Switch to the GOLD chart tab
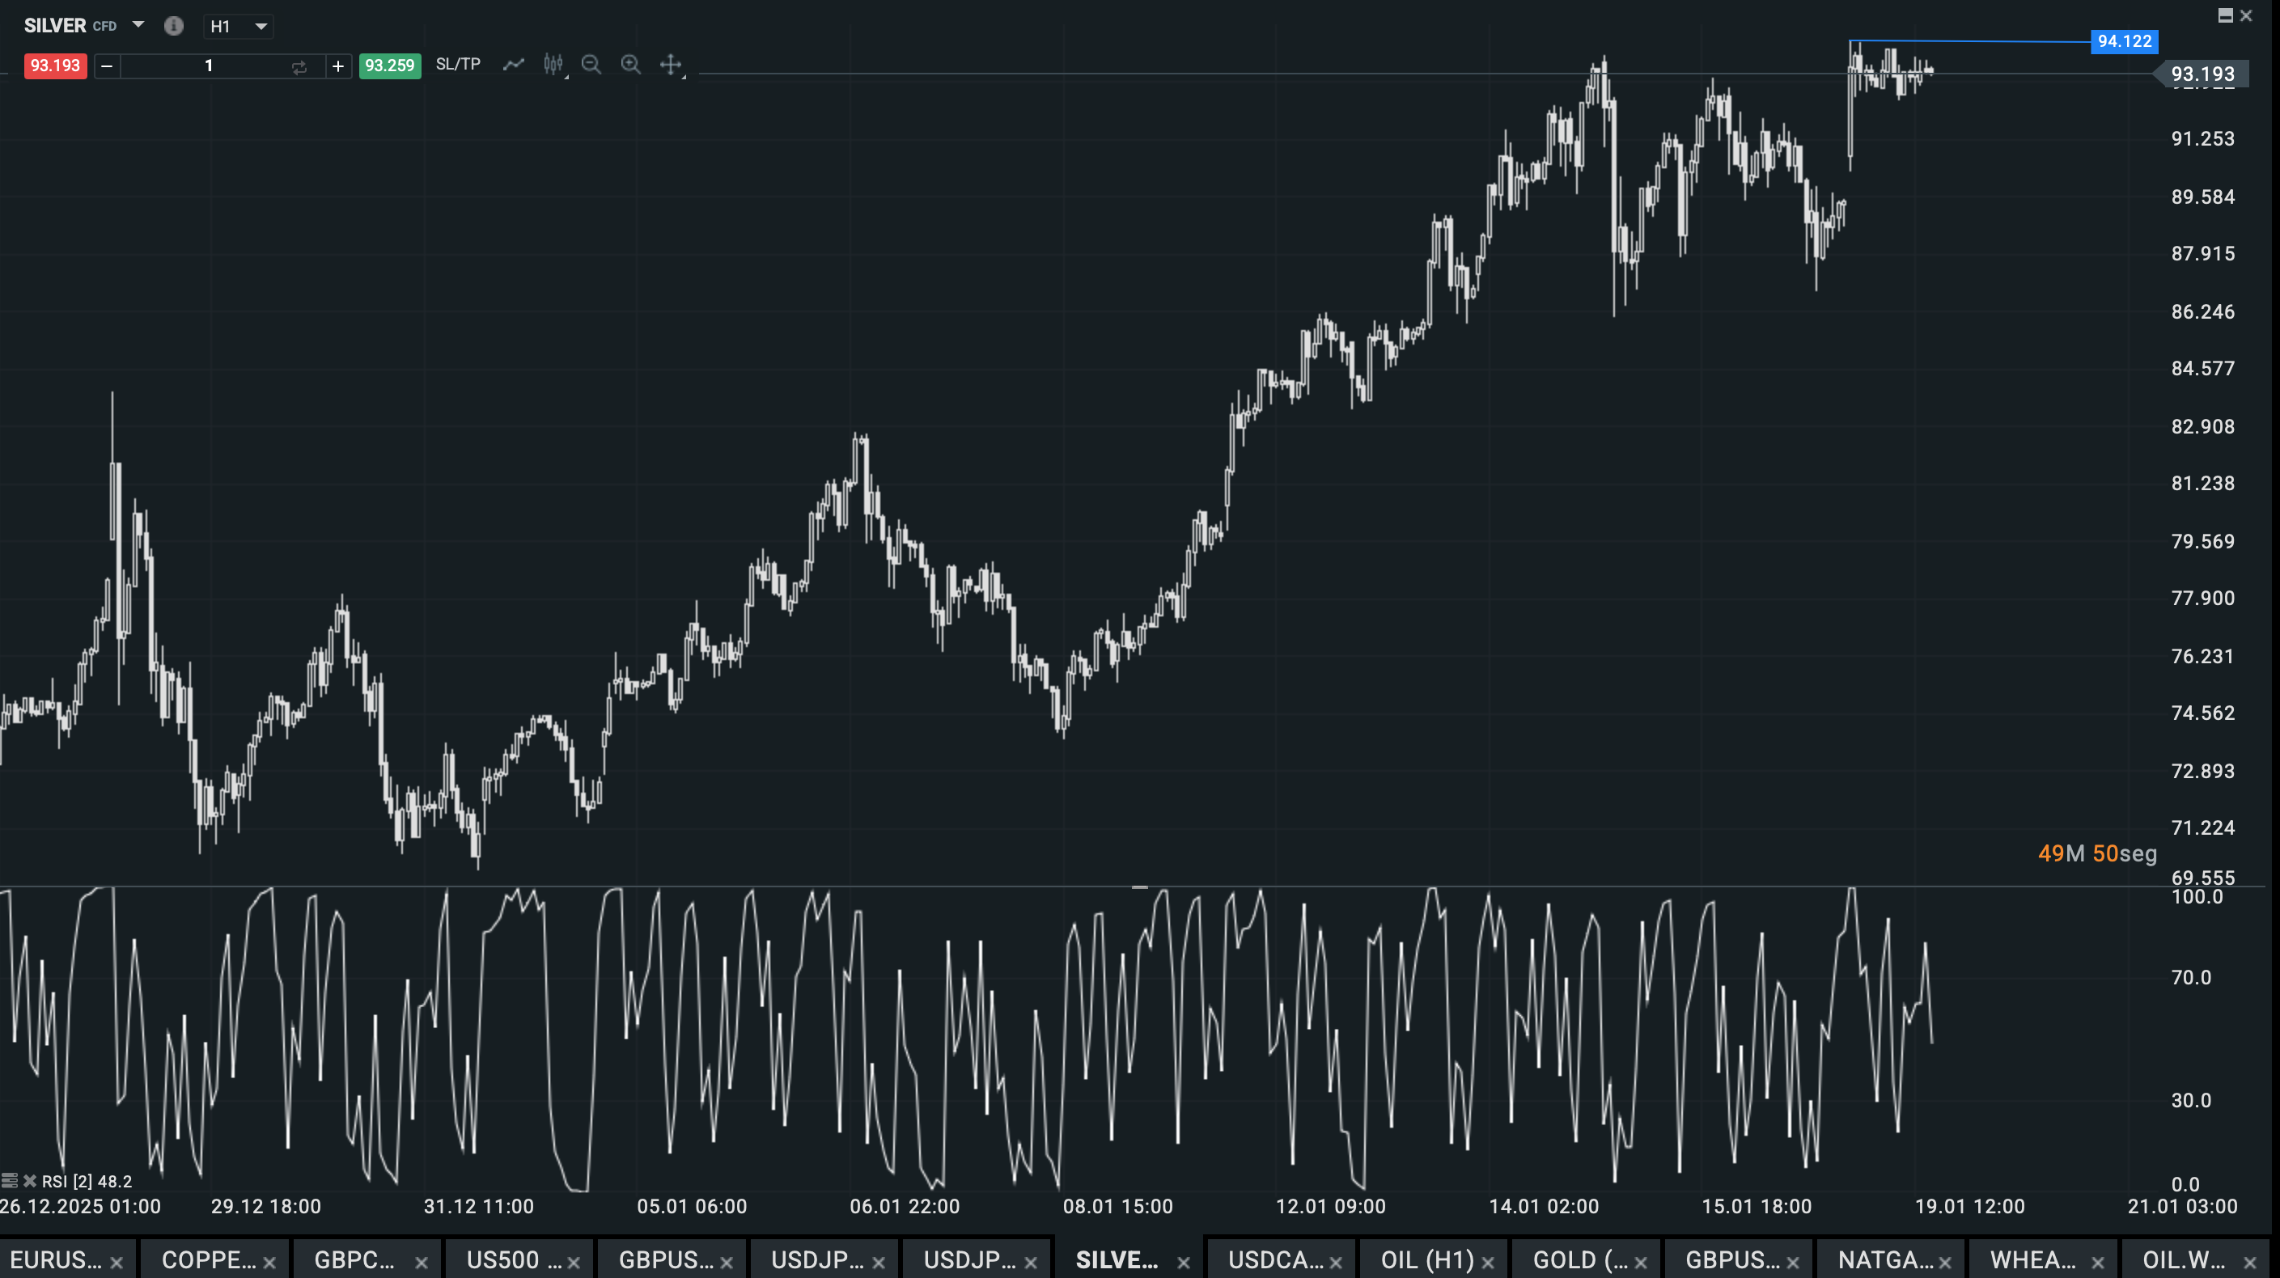Image resolution: width=2280 pixels, height=1278 pixels. point(1579,1259)
